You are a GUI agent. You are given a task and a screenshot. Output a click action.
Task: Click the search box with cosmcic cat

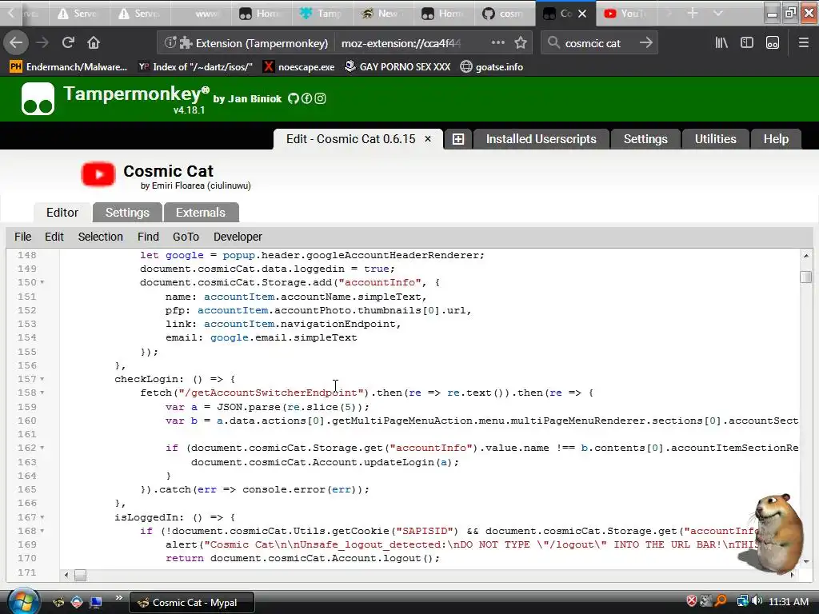(599, 42)
